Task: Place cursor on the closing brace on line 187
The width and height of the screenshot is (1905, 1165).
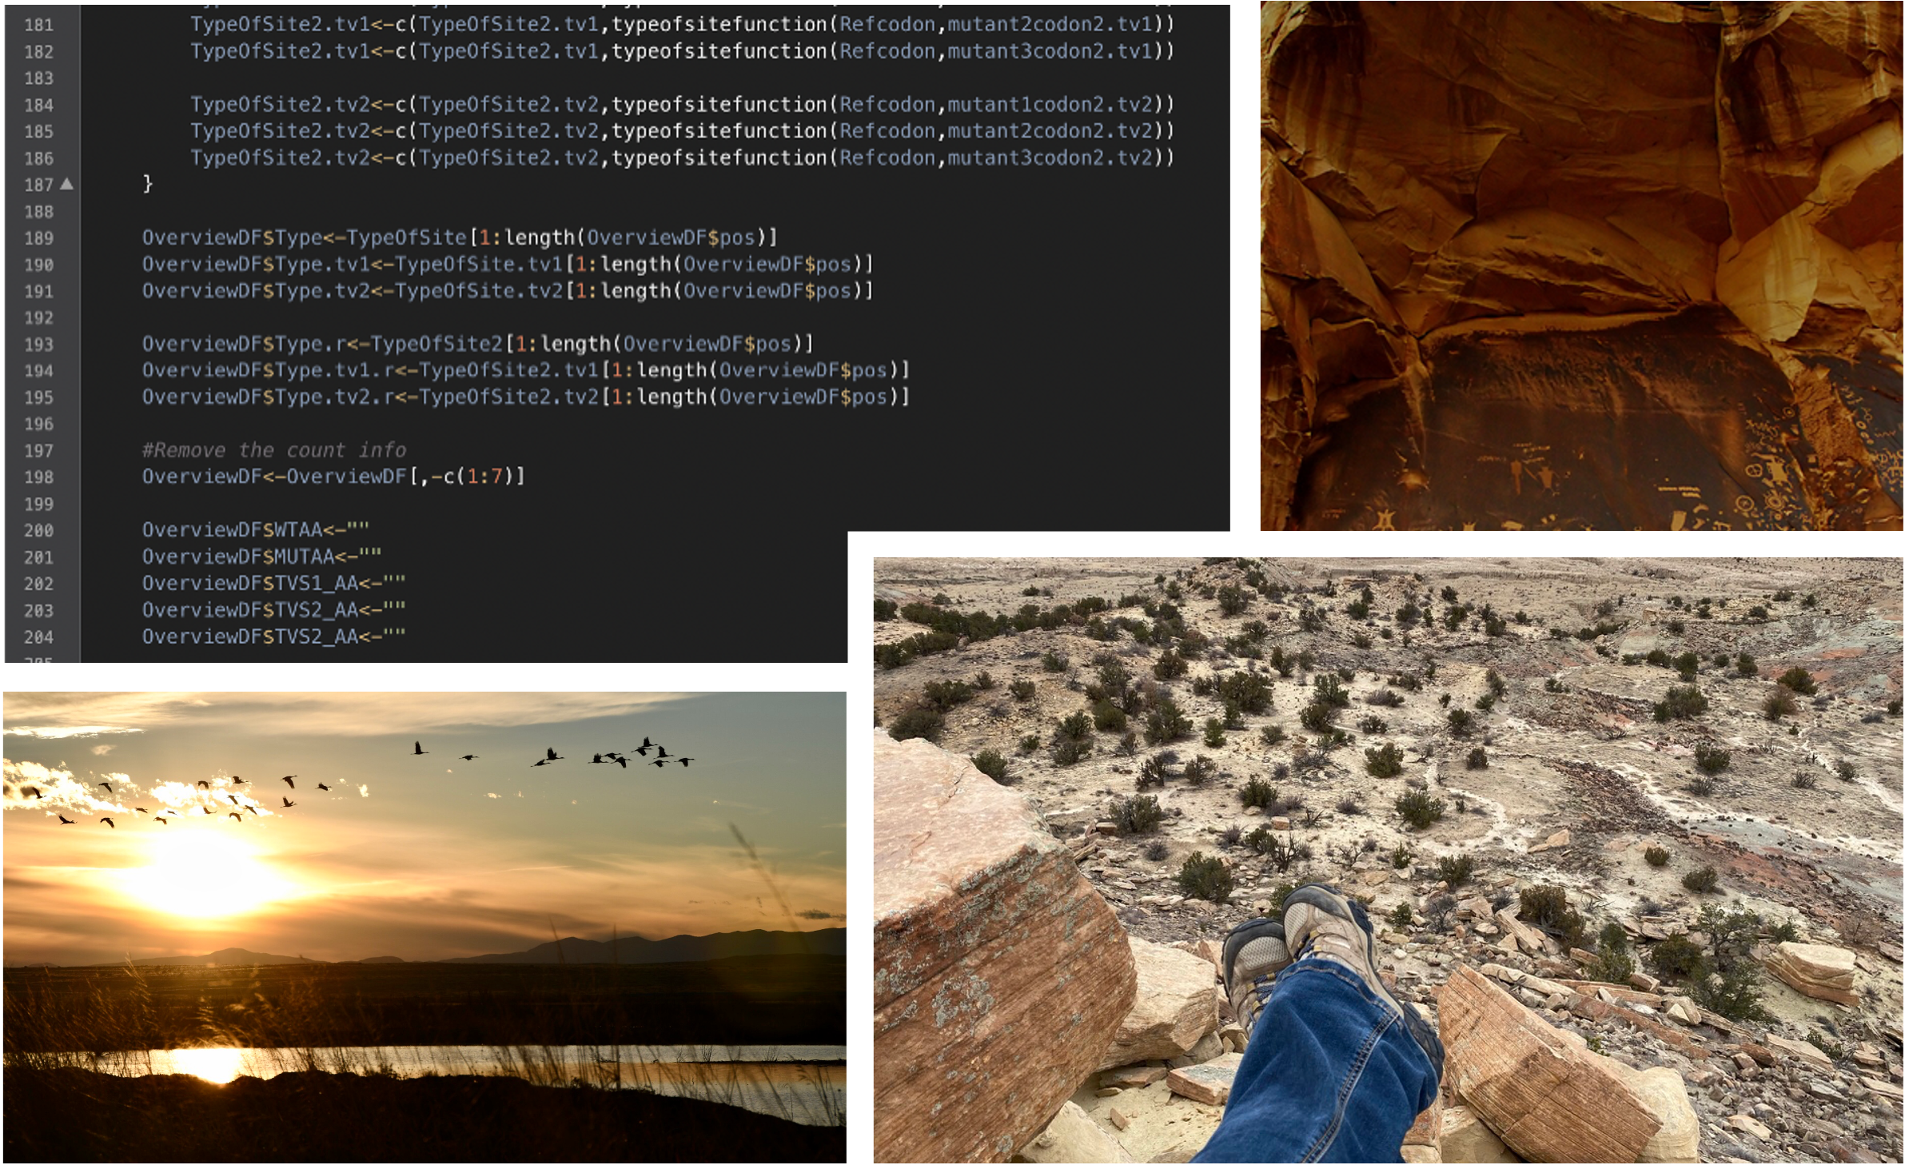Action: click(x=147, y=184)
